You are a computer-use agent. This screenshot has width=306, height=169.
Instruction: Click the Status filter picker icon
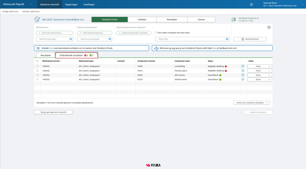click(227, 39)
